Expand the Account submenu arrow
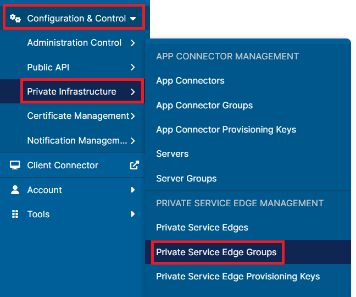 click(x=133, y=190)
